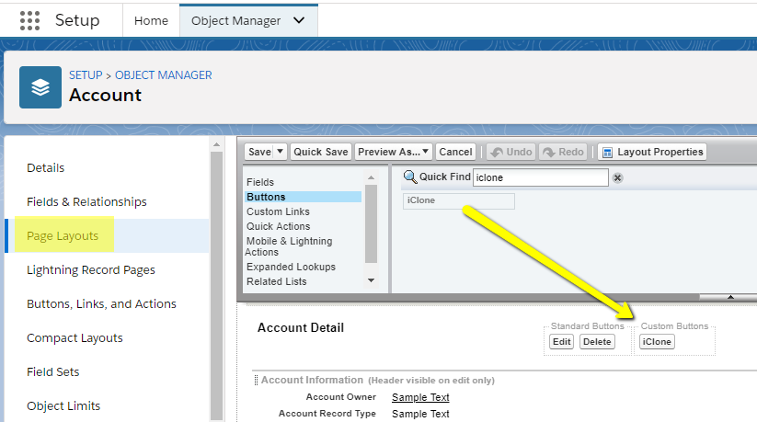Click the Layout Properties button label
757x422 pixels.
(660, 152)
